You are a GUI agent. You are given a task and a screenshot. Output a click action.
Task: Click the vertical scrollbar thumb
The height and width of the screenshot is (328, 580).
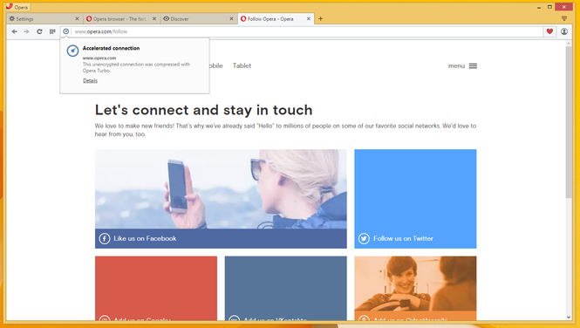coord(569,122)
